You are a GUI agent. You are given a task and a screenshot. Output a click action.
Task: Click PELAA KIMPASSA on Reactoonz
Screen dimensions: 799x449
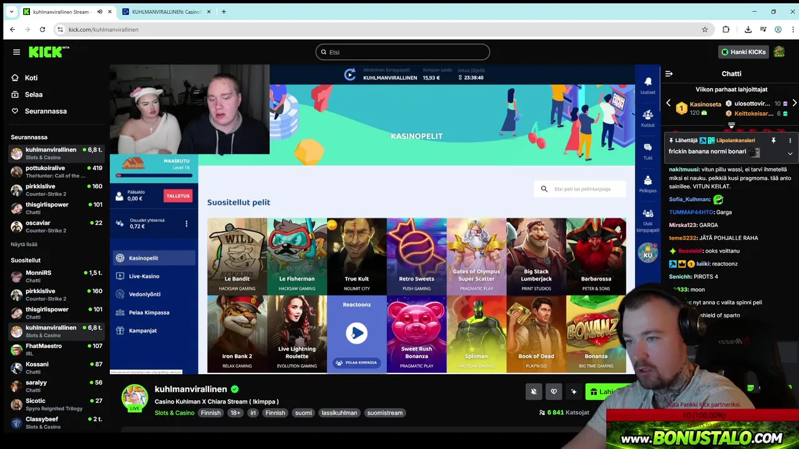tap(356, 362)
